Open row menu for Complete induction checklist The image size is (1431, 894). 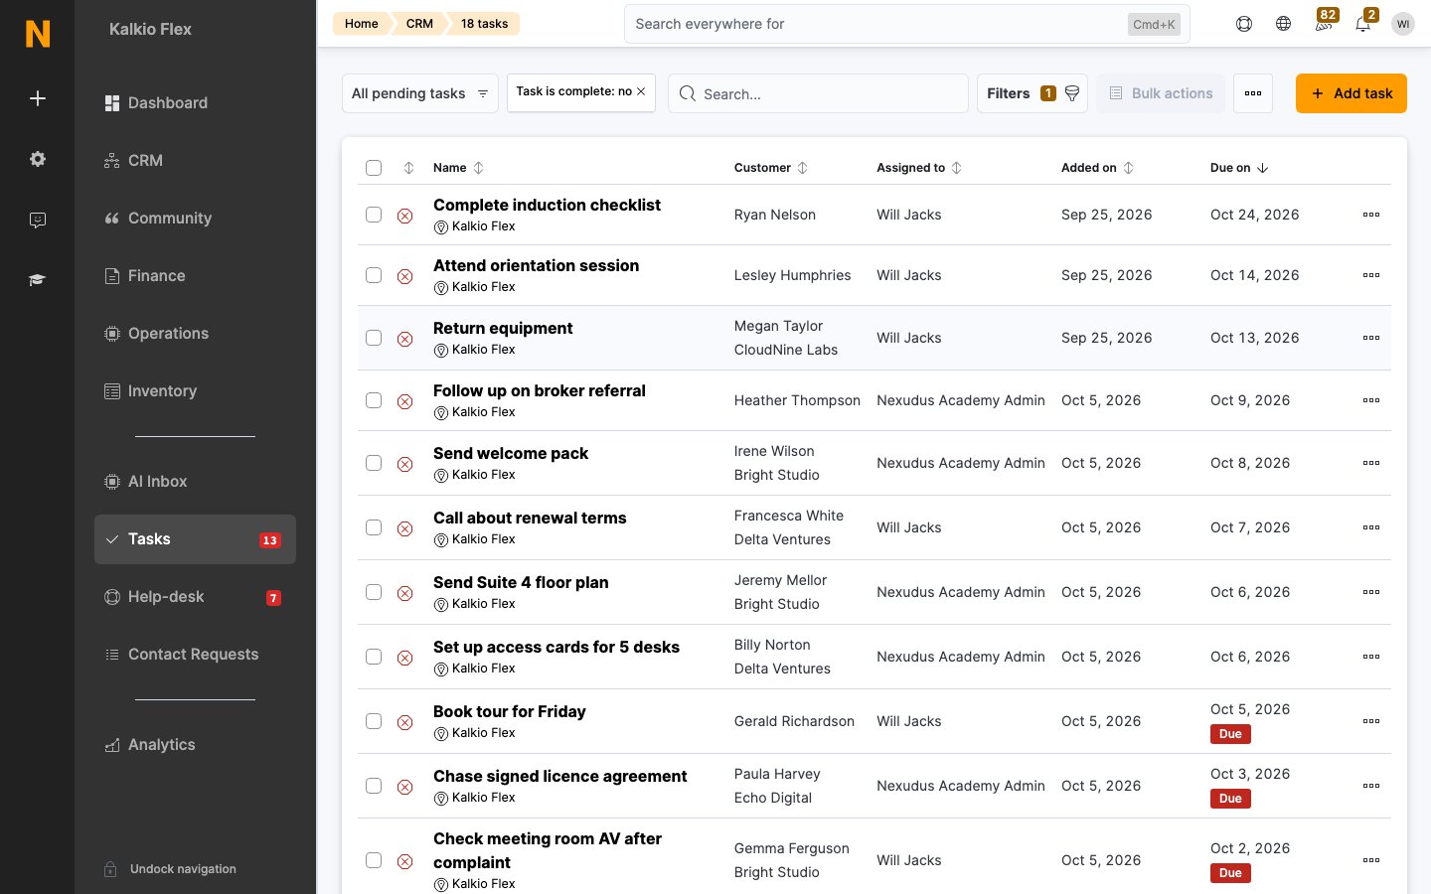[1371, 215]
